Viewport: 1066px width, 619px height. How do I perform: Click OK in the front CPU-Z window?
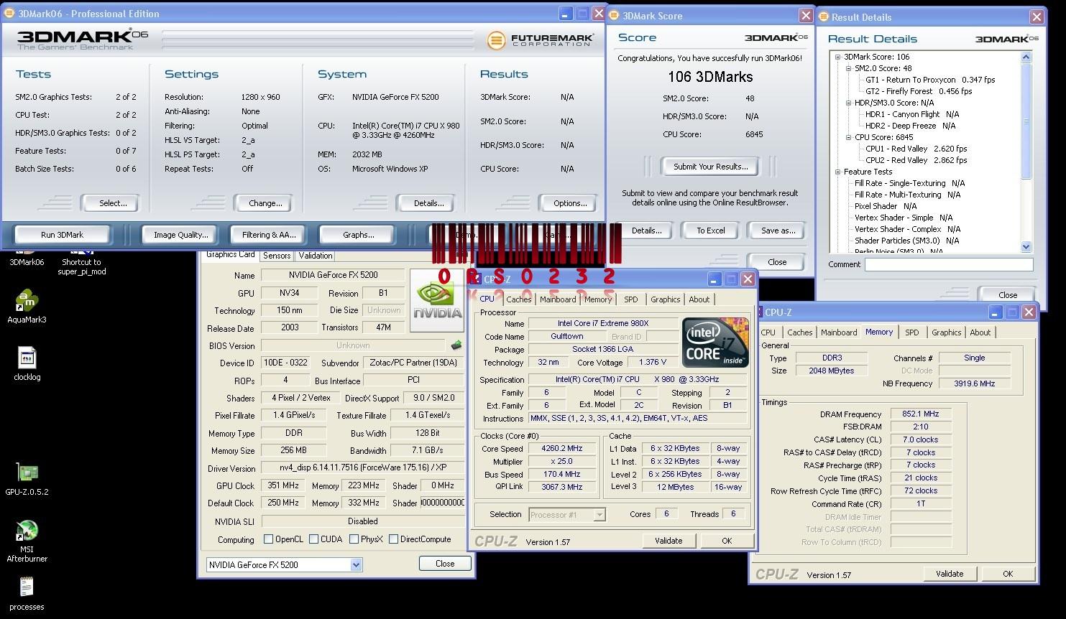coord(727,541)
